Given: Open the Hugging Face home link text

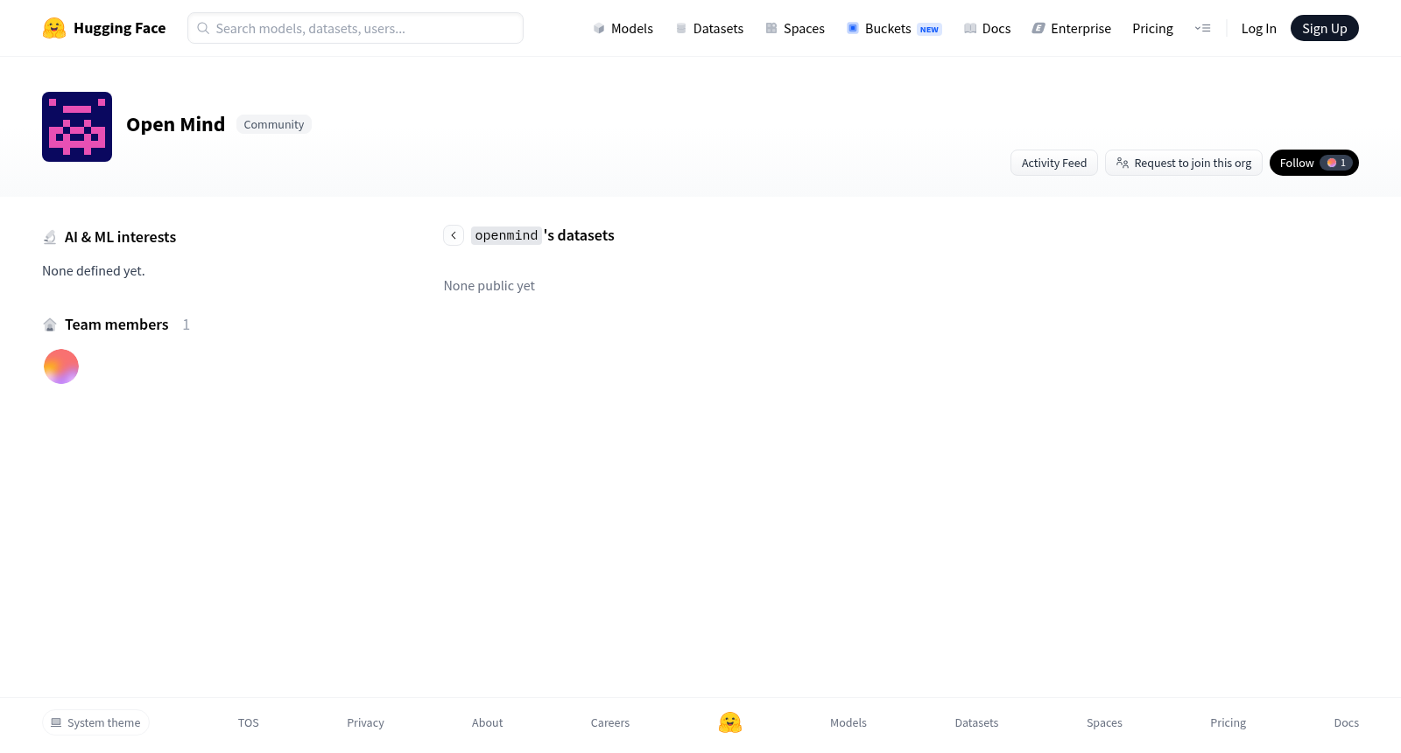Looking at the screenshot, I should (x=119, y=28).
